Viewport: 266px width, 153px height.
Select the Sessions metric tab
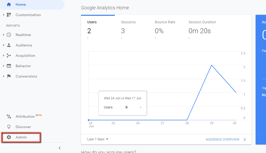tap(132, 27)
